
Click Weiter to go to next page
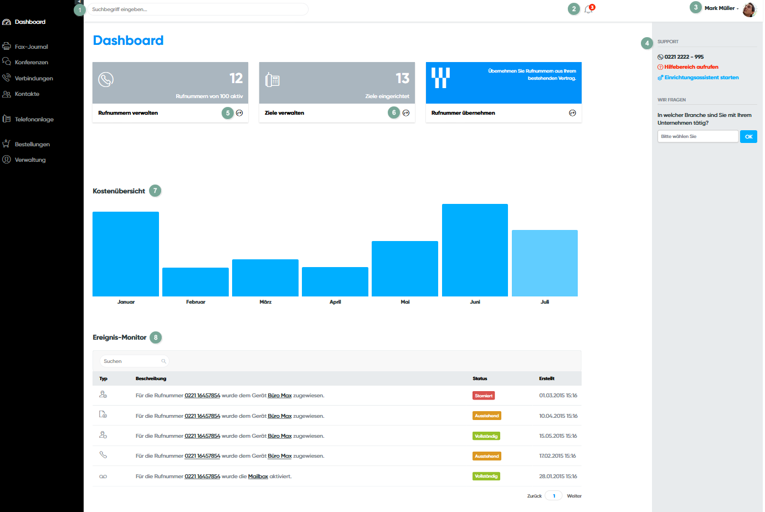click(x=574, y=496)
